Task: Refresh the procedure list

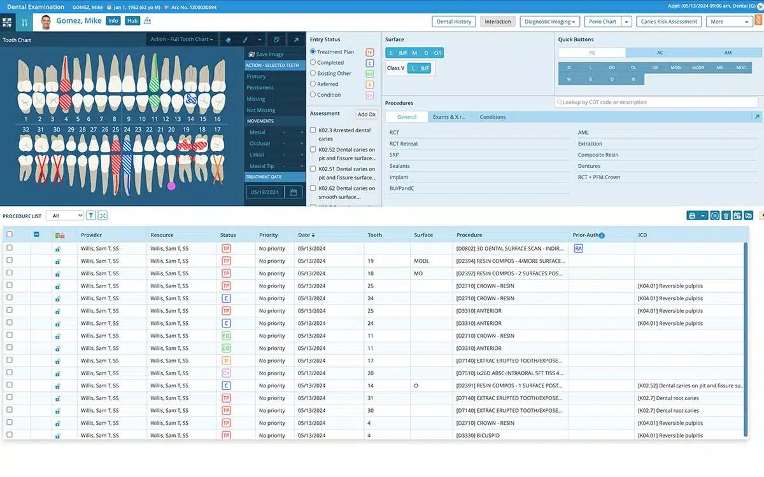Action: click(714, 216)
